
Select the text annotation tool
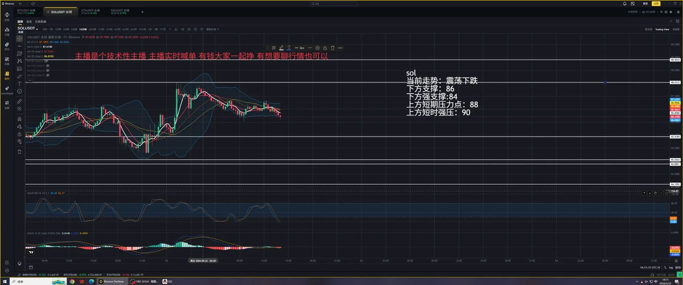(x=20, y=84)
